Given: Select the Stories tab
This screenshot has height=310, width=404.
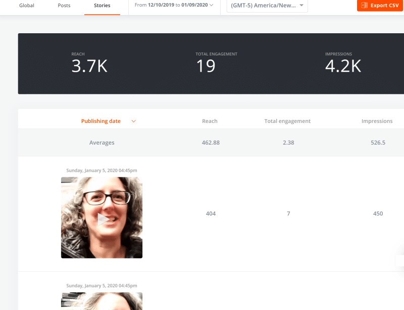Looking at the screenshot, I should [x=102, y=6].
